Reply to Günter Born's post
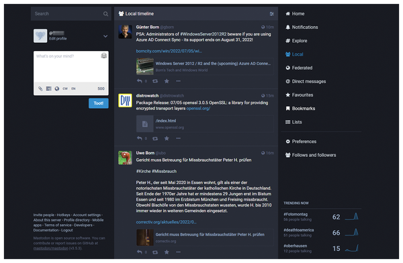403x263 pixels. tap(139, 81)
